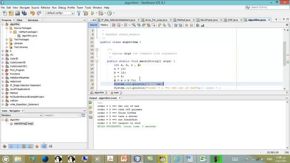Click the Re-run green arrow in Output panel
Screen dimensions: 290x163
click(x=91, y=103)
